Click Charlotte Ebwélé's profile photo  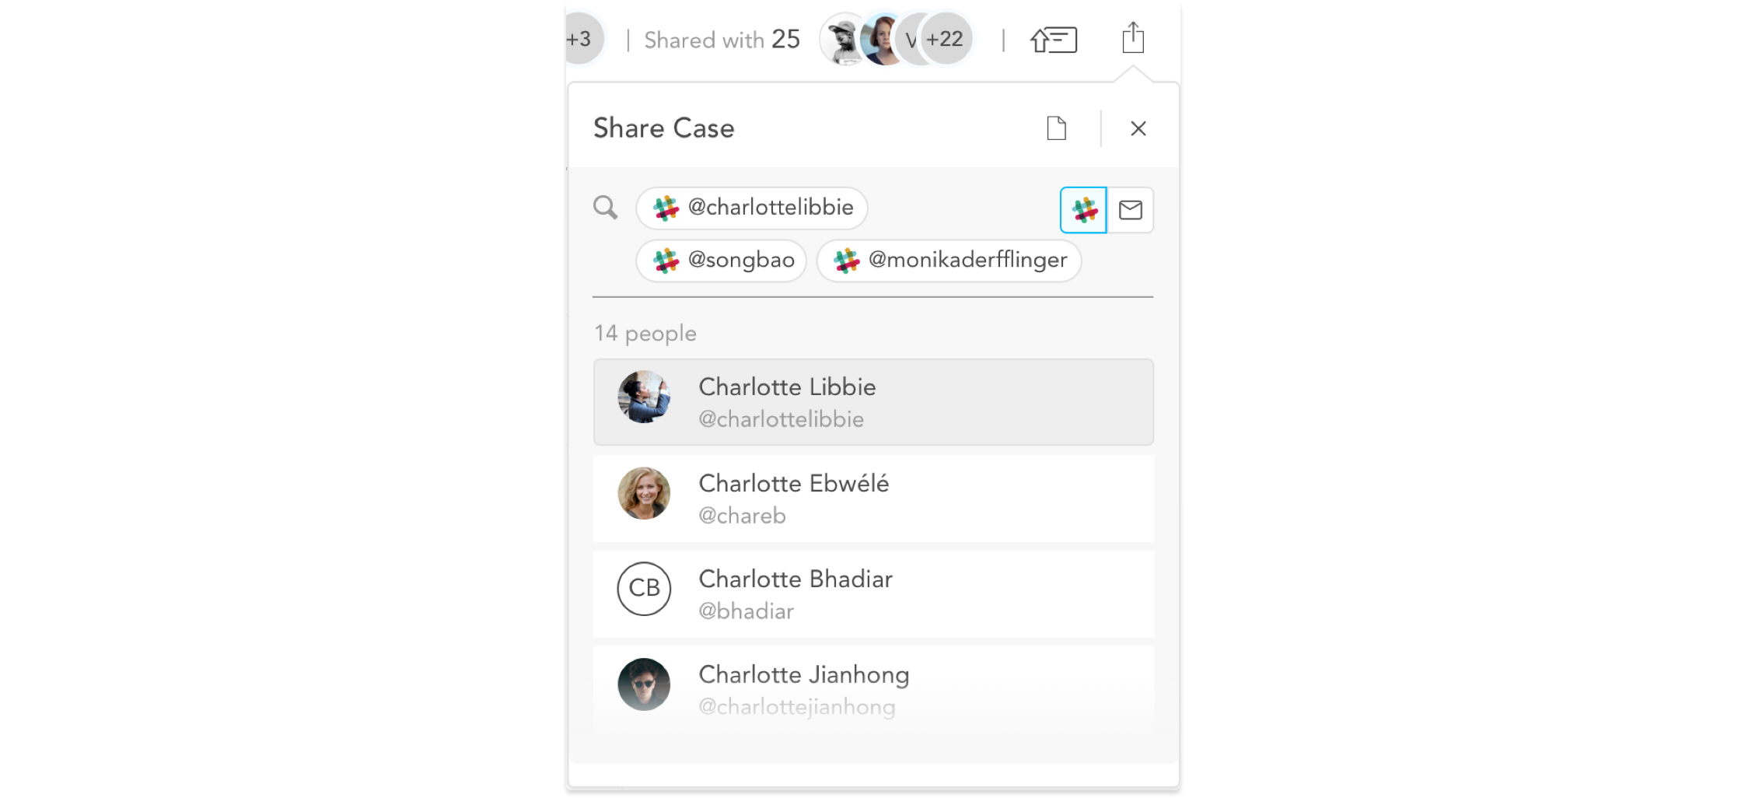[644, 493]
